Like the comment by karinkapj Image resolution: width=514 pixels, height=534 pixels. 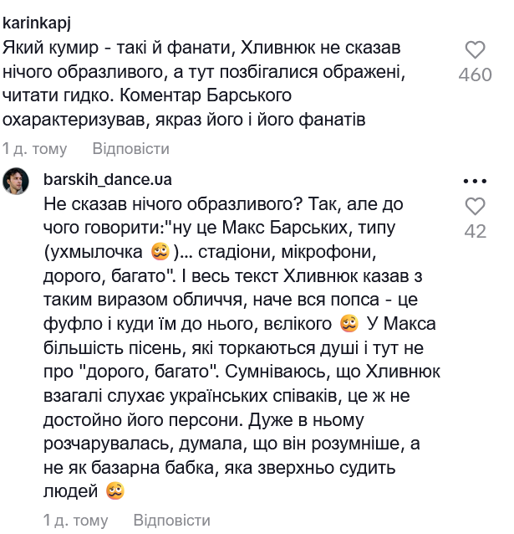pyautogui.click(x=475, y=49)
